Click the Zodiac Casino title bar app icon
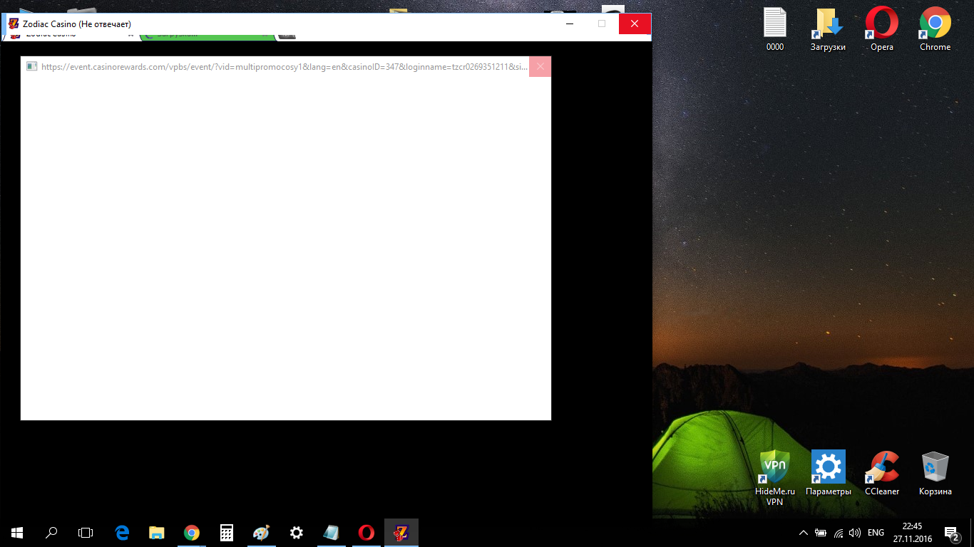The height and width of the screenshot is (547, 974). (x=14, y=24)
